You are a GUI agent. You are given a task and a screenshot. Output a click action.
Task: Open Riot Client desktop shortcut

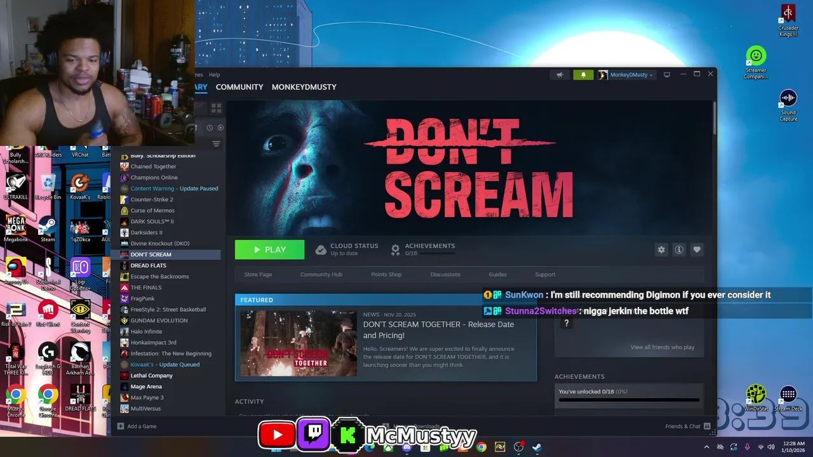pyautogui.click(x=48, y=313)
